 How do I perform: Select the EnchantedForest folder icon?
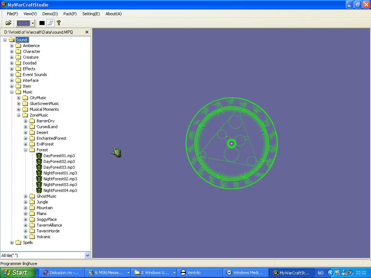coord(32,138)
